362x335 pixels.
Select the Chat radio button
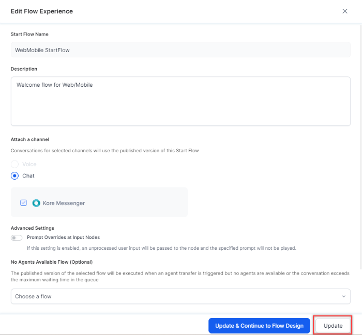[15, 176]
